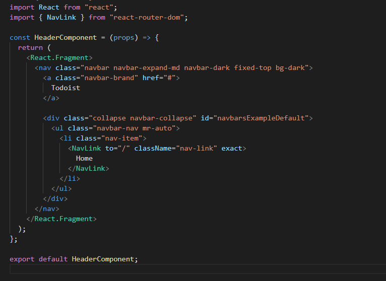Click "export" keyword on the last line
This screenshot has height=281, width=386.
coord(22,259)
